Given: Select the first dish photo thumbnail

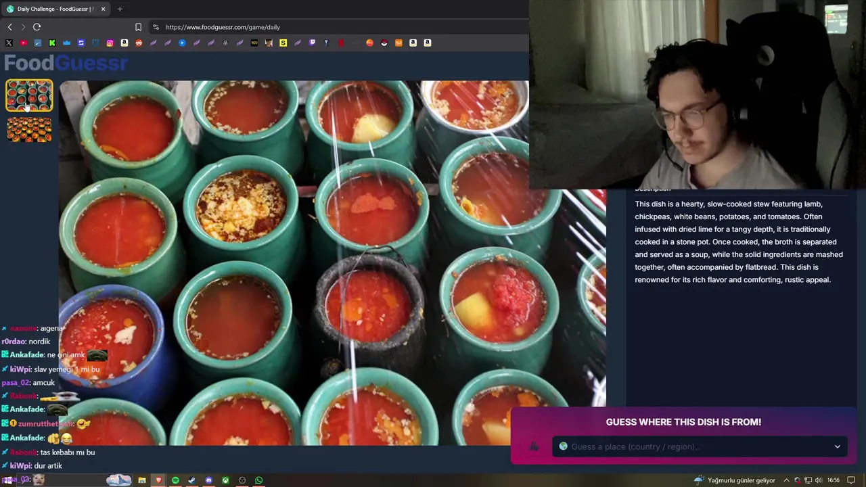Looking at the screenshot, I should [29, 95].
